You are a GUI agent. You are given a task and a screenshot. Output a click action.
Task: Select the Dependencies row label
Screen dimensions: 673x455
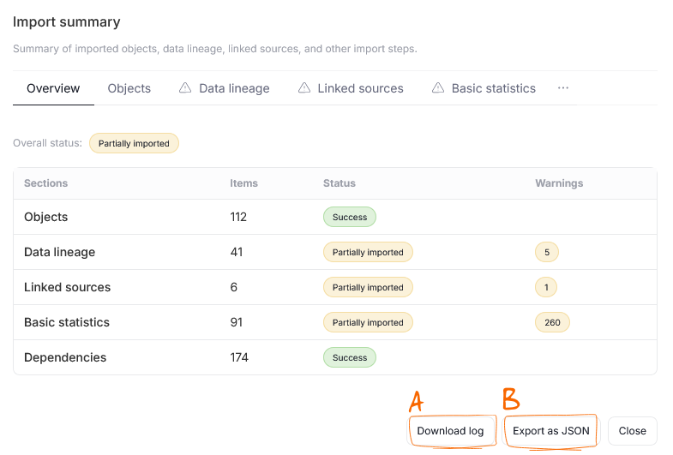pyautogui.click(x=65, y=357)
